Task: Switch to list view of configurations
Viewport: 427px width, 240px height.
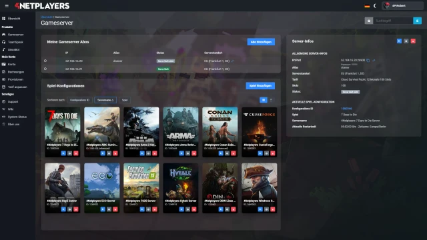Action: pos(271,100)
